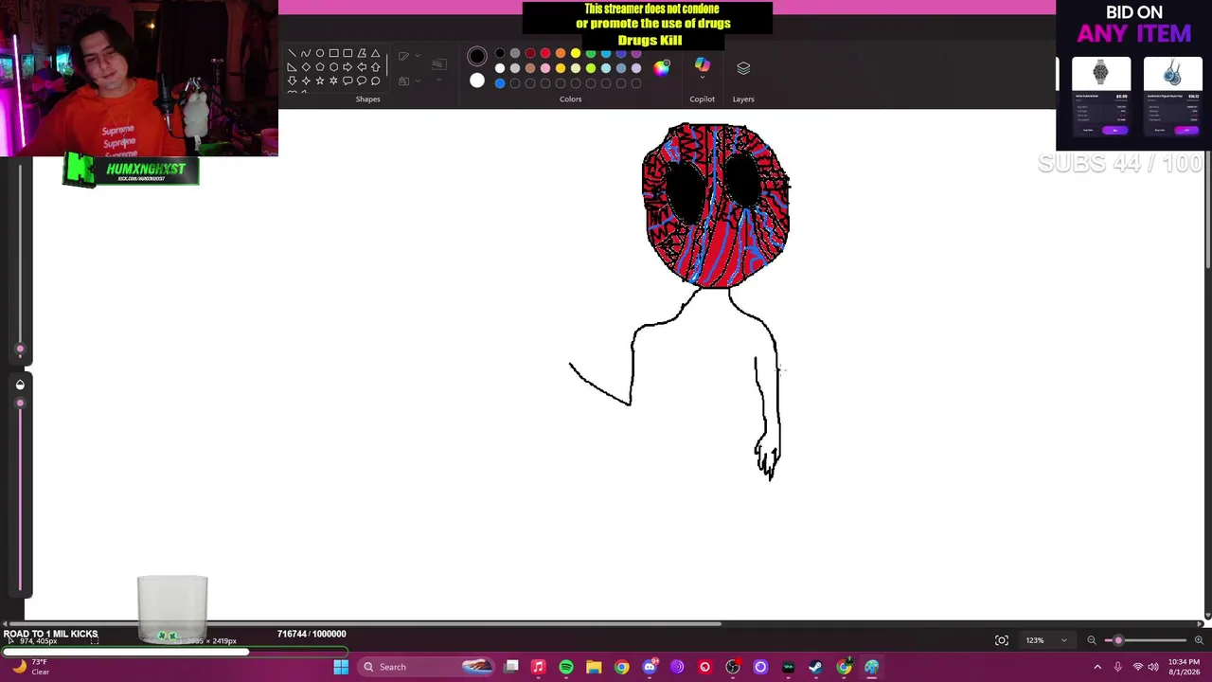Select the Rounded rectangular callout shape

coord(348,81)
